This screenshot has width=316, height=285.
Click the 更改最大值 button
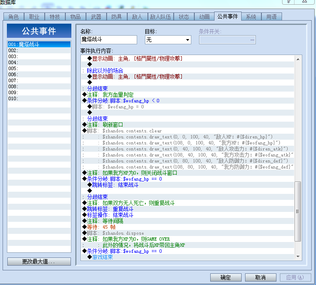pyautogui.click(x=39, y=261)
